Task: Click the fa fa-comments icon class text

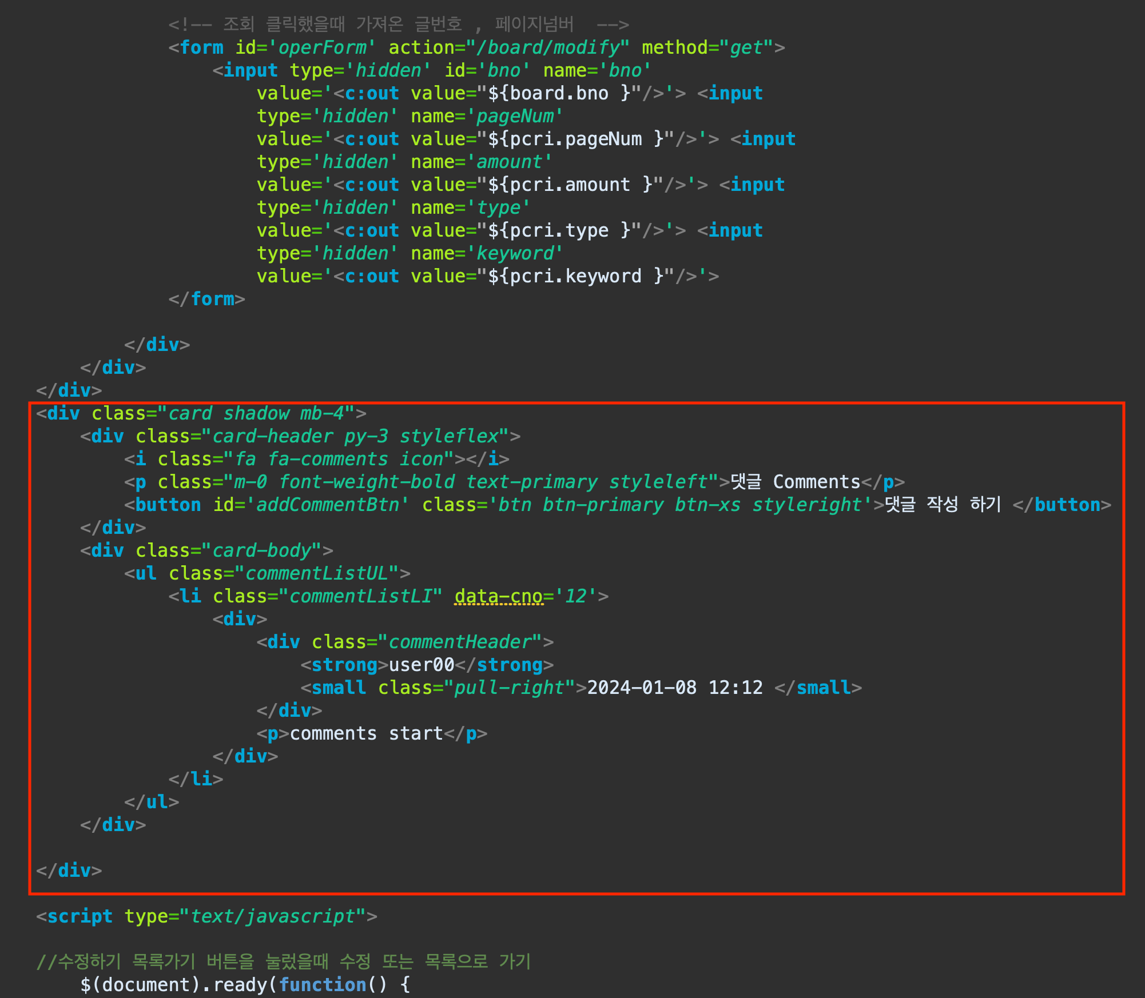Action: click(x=339, y=459)
